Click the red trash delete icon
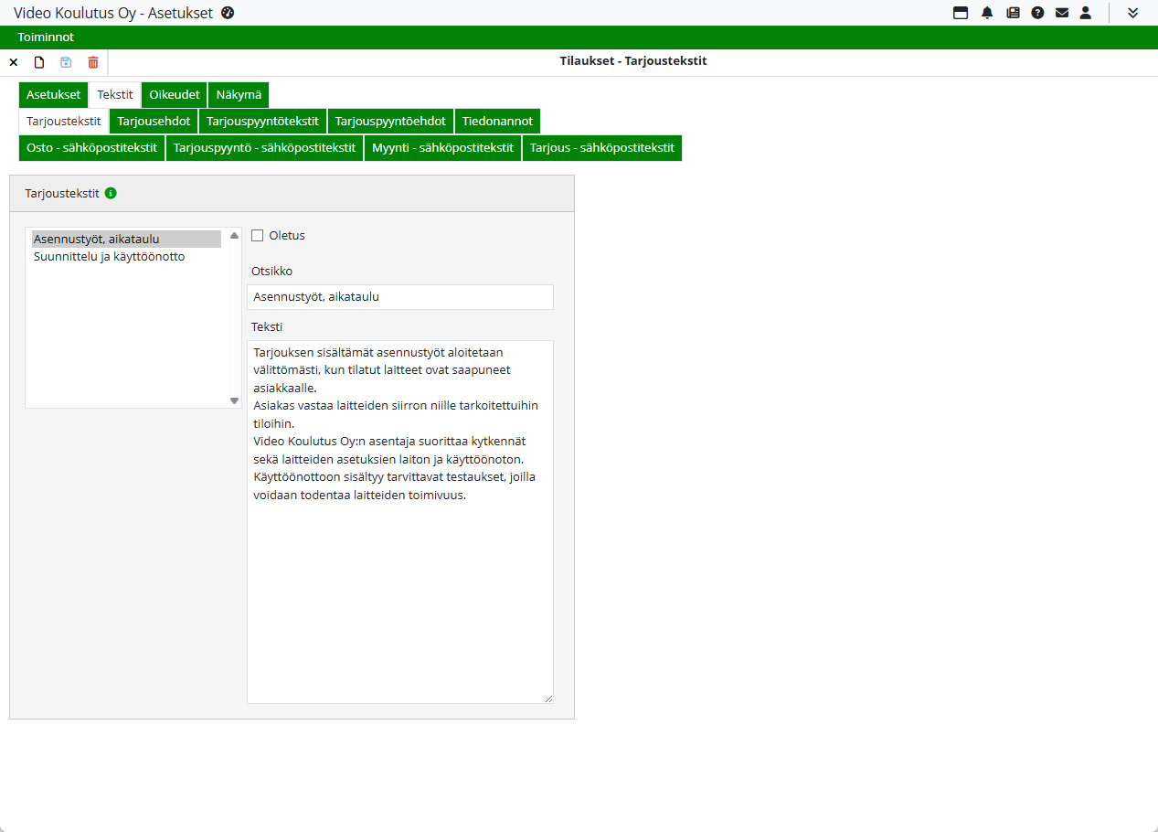1158x832 pixels. (93, 62)
